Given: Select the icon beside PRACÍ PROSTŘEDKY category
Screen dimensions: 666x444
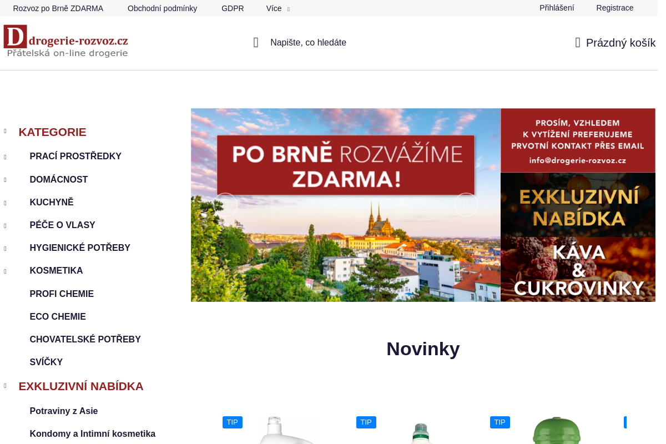Looking at the screenshot, I should coord(5,156).
